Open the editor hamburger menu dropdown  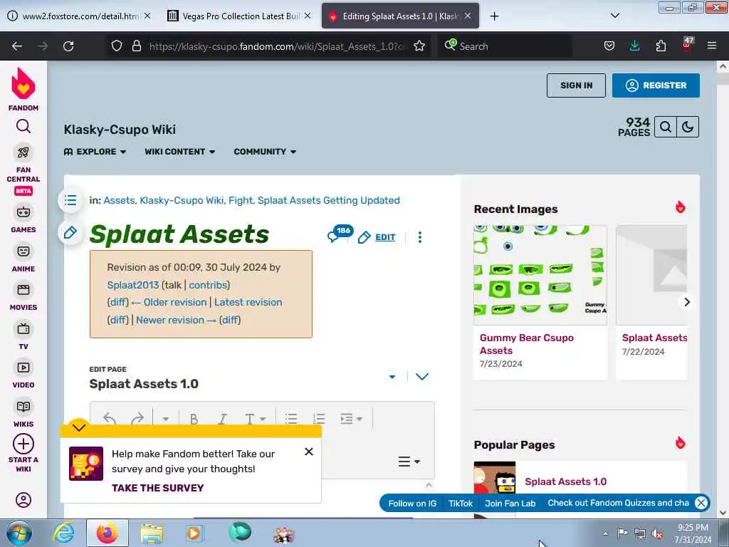coord(409,462)
